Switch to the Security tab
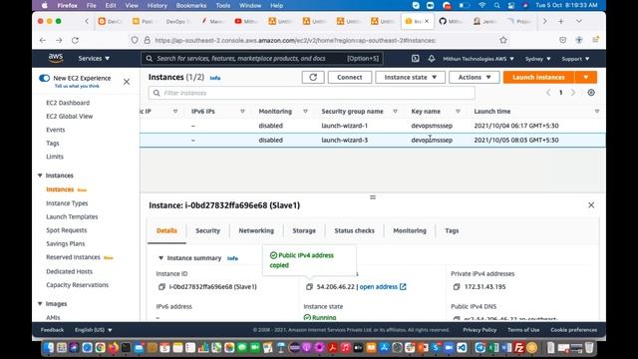This screenshot has height=359, width=638. click(207, 230)
